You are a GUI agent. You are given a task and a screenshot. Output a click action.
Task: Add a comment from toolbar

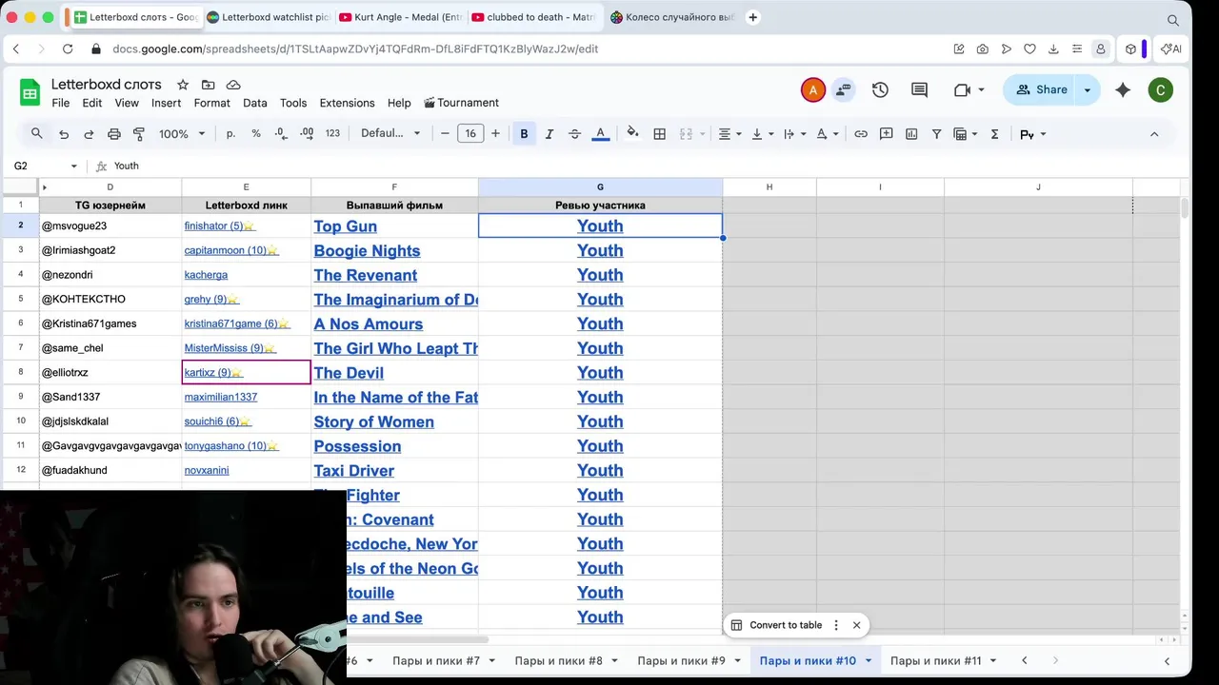click(x=886, y=134)
